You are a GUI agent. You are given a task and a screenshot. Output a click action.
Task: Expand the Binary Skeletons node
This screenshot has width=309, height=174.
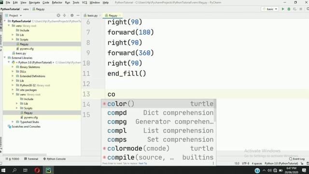point(13,67)
